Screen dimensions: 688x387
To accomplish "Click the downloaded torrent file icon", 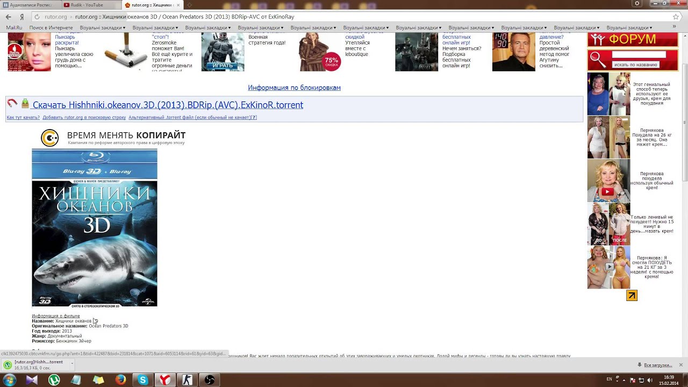I will click(8, 365).
